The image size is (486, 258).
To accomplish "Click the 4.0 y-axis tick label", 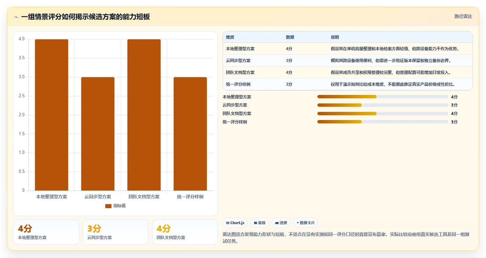I will point(22,39).
